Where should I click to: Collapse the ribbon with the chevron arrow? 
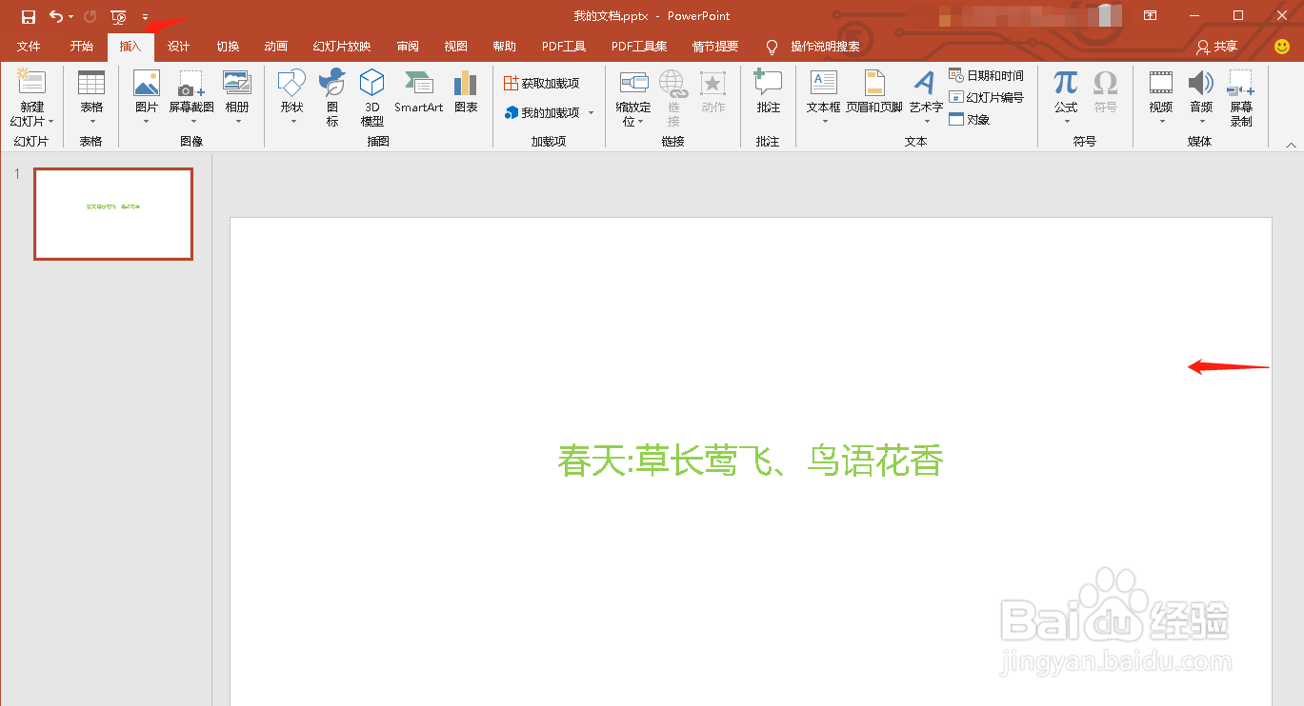click(x=1292, y=145)
